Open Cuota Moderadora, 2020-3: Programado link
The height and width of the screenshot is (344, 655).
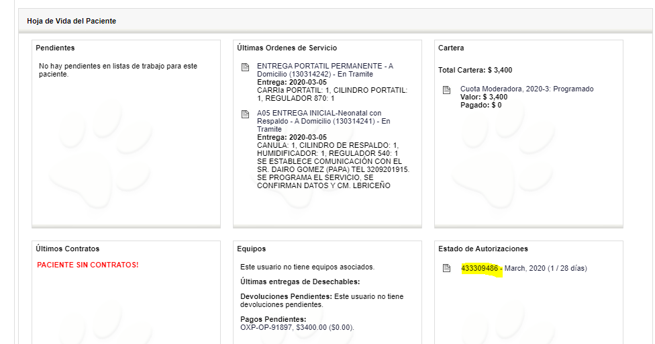click(527, 89)
